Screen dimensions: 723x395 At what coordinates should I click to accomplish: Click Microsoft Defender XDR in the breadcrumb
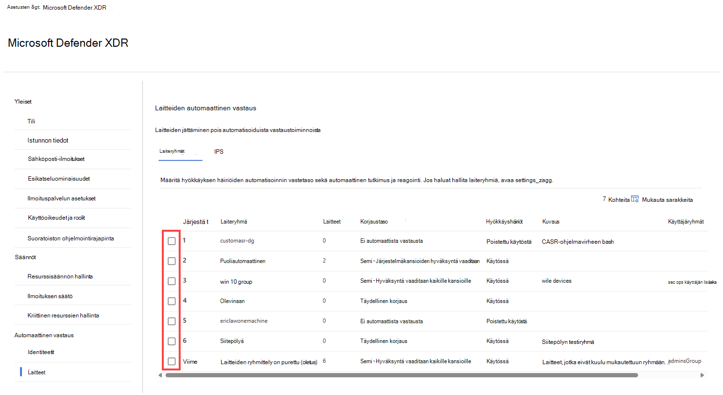(x=75, y=8)
